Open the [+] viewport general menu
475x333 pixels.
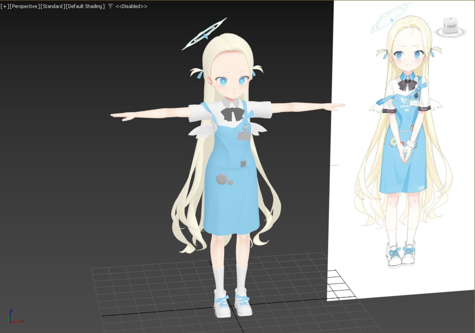(x=4, y=6)
